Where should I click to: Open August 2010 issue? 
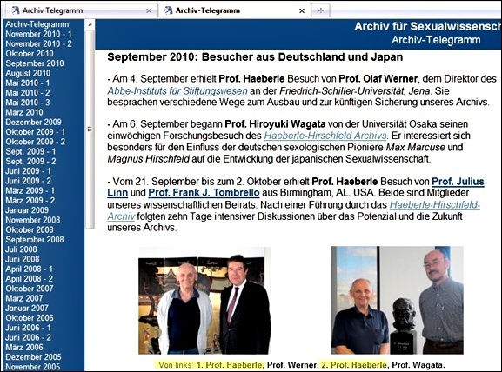pyautogui.click(x=28, y=73)
